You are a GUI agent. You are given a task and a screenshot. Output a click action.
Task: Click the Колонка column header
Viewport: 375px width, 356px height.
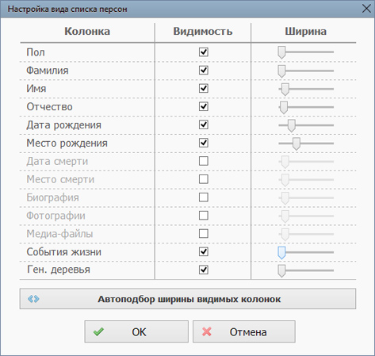[87, 32]
